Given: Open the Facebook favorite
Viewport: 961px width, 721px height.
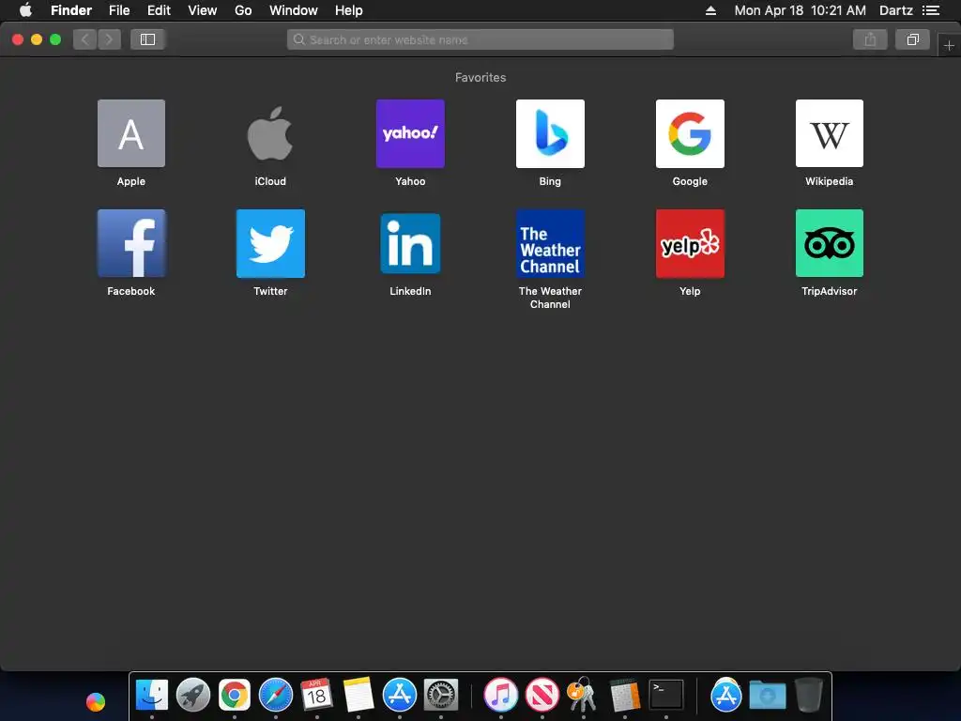Looking at the screenshot, I should [x=131, y=243].
